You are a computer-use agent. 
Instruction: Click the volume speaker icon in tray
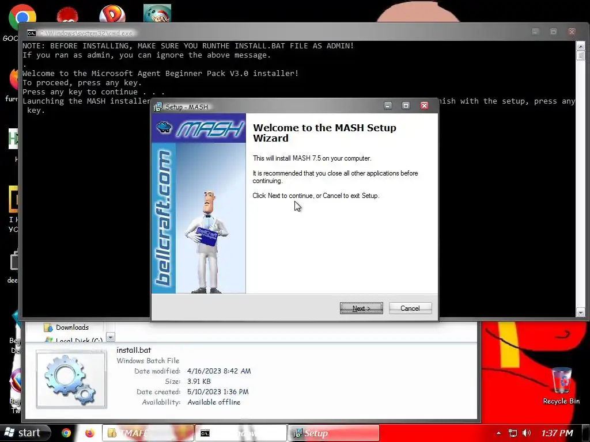point(527,433)
